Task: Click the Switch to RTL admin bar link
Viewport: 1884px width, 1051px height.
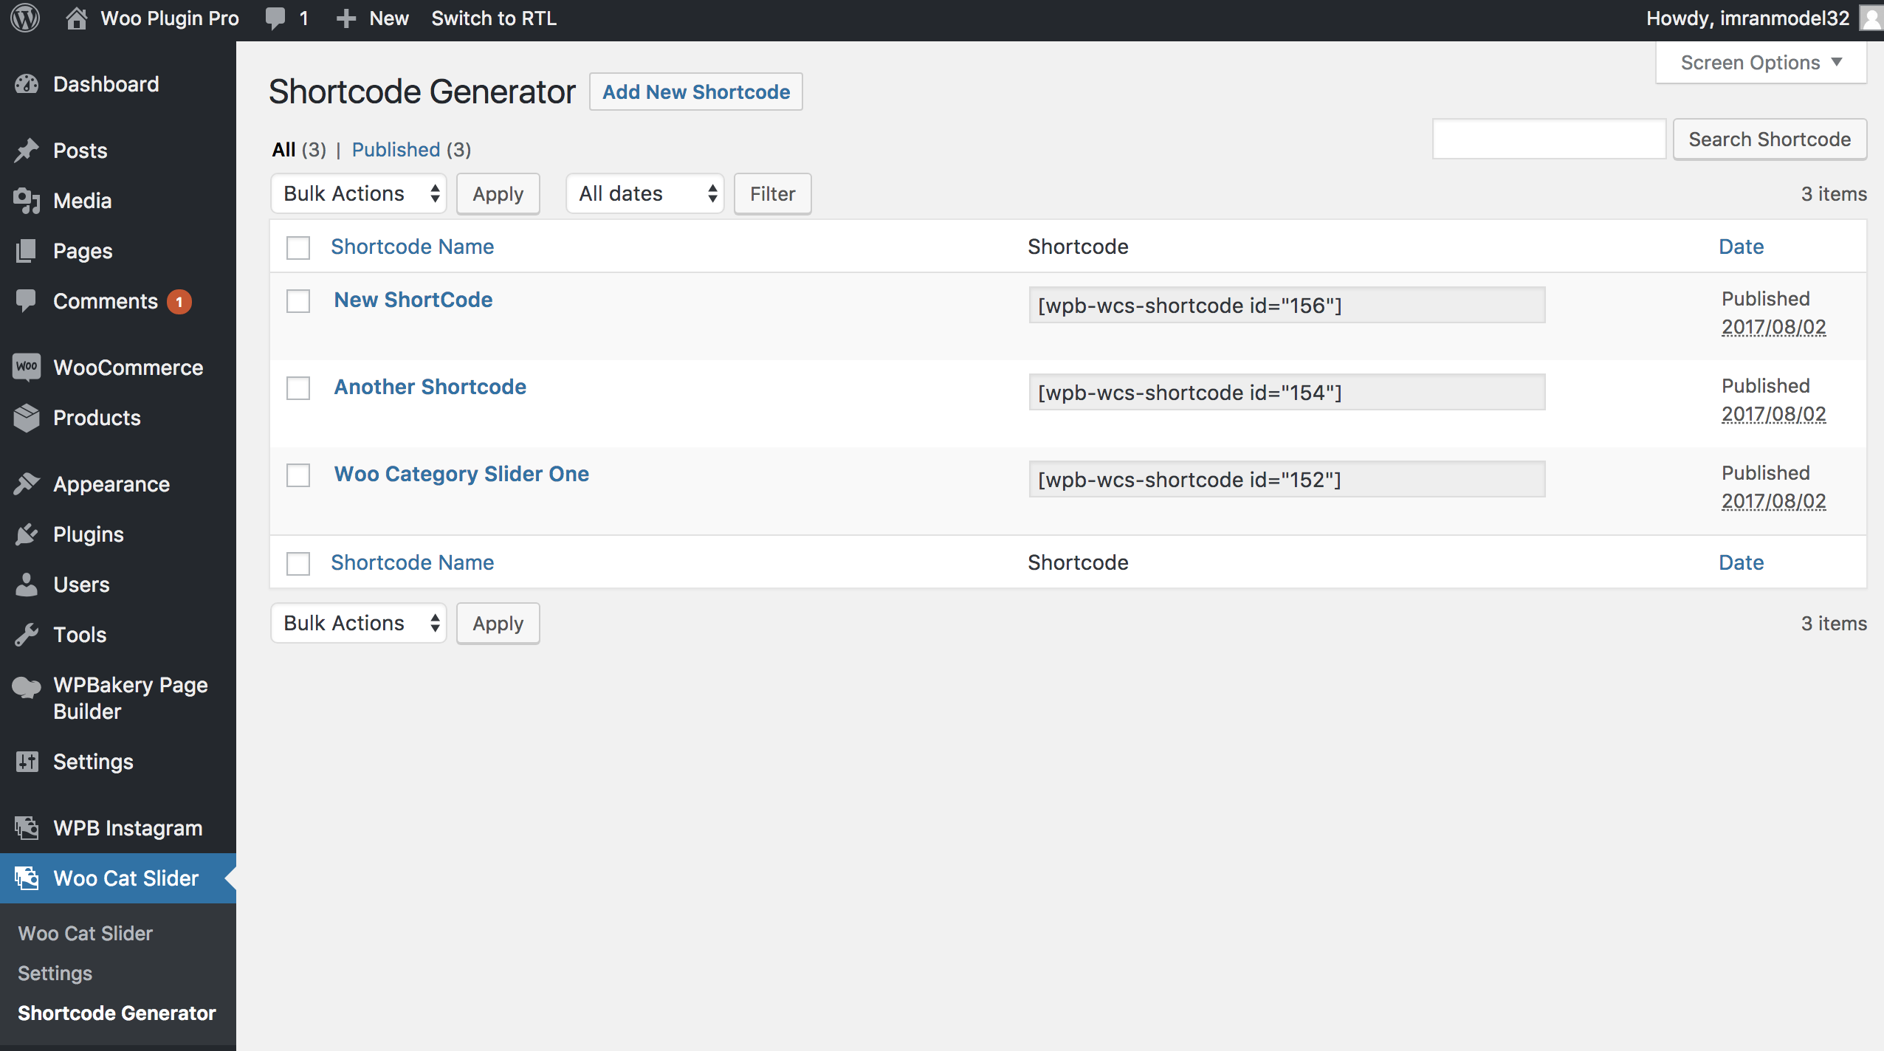Action: pyautogui.click(x=494, y=18)
